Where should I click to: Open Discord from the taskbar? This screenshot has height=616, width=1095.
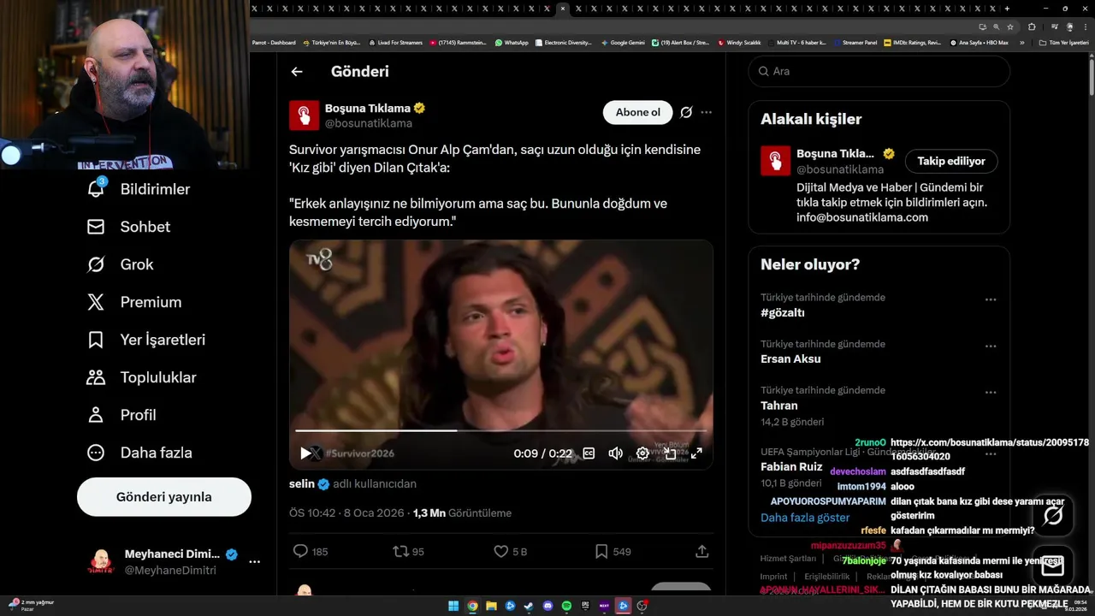click(547, 606)
